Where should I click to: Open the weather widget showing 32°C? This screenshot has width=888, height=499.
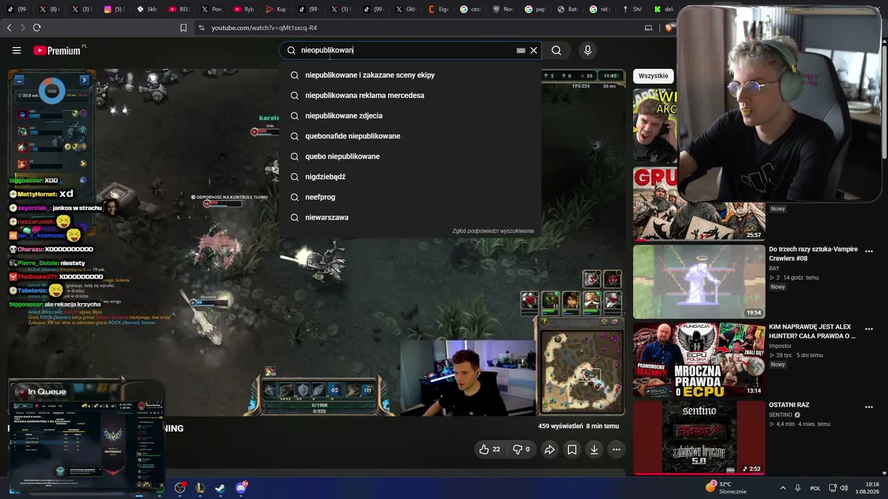[726, 488]
